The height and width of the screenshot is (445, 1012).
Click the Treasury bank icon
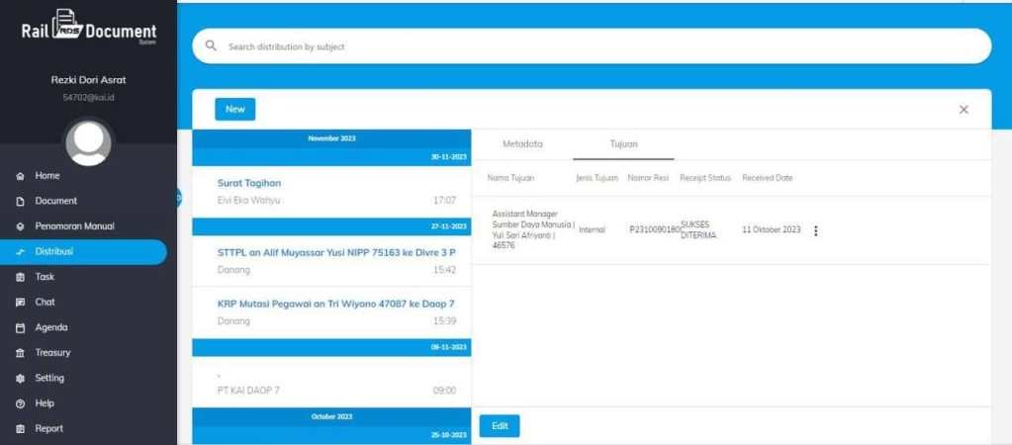pyautogui.click(x=20, y=353)
